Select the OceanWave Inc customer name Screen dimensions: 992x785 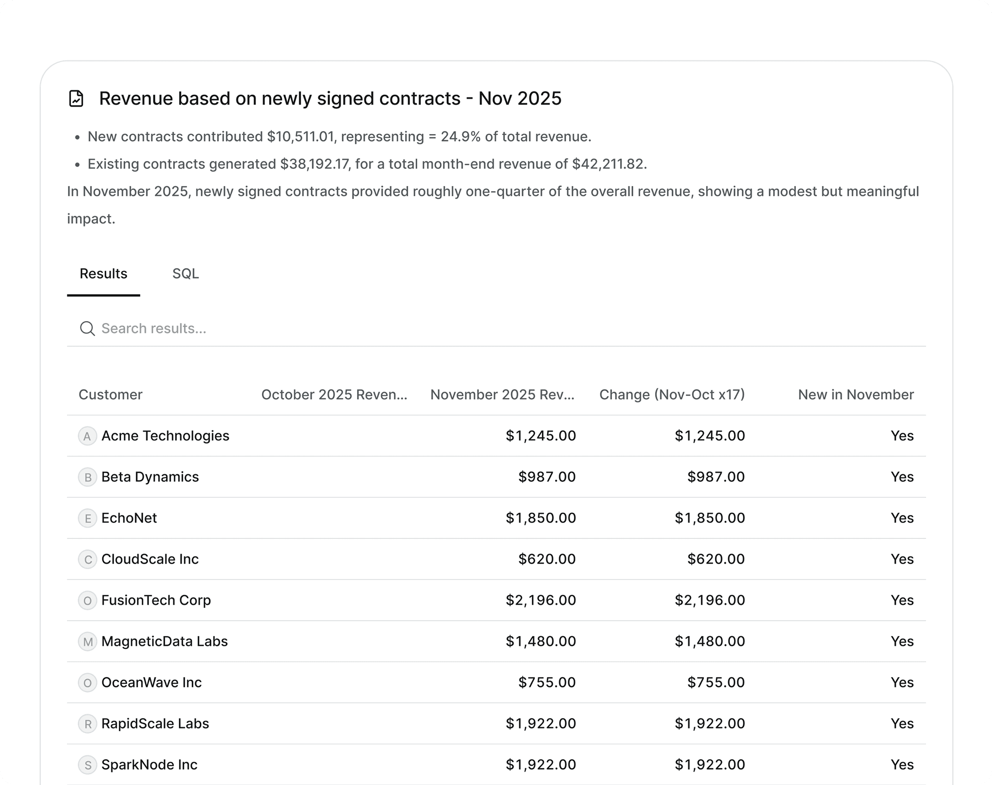(151, 682)
